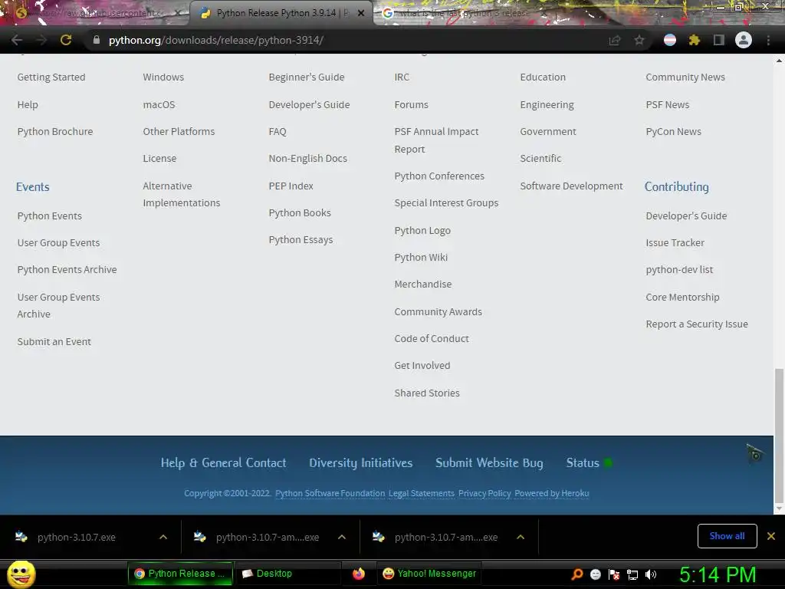Click Show all downloads button
785x589 pixels.
727,536
